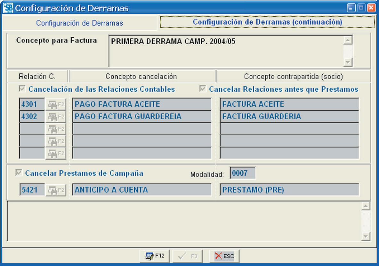Click the F2 lookup icon beside 4301
Image resolution: width=379 pixels, height=266 pixels.
[x=56, y=104]
